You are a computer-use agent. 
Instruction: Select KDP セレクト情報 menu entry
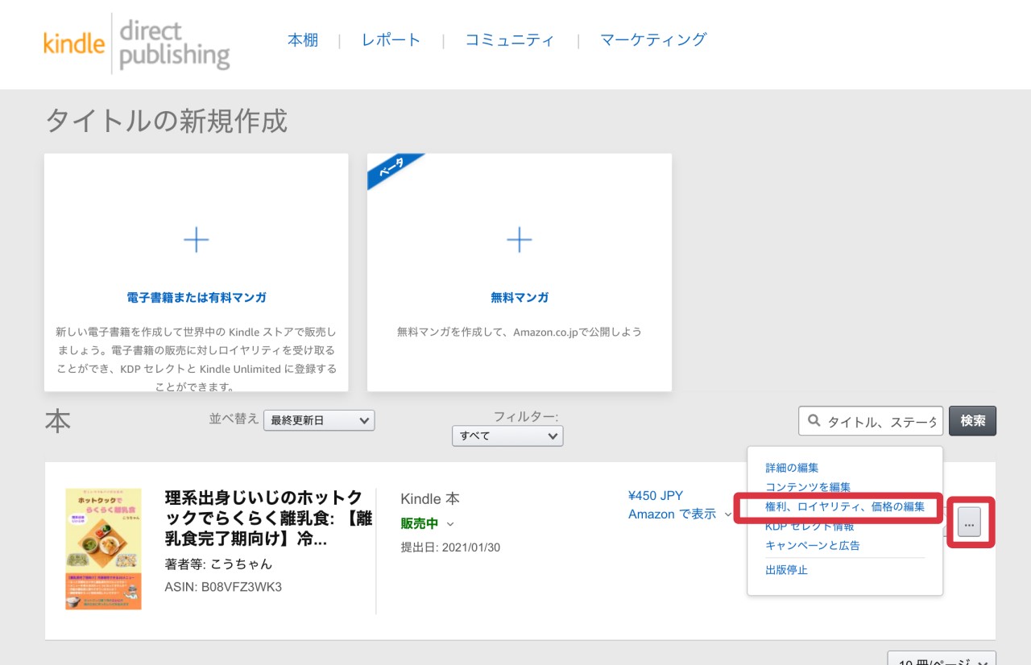click(809, 527)
